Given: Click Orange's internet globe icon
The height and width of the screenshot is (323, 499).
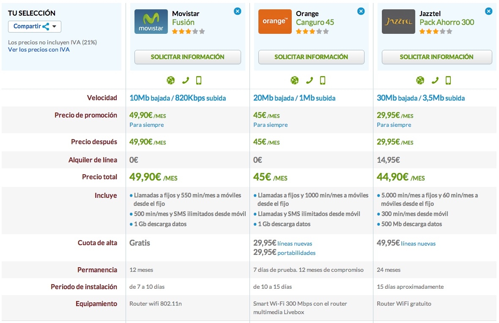Looking at the screenshot, I should (295, 80).
